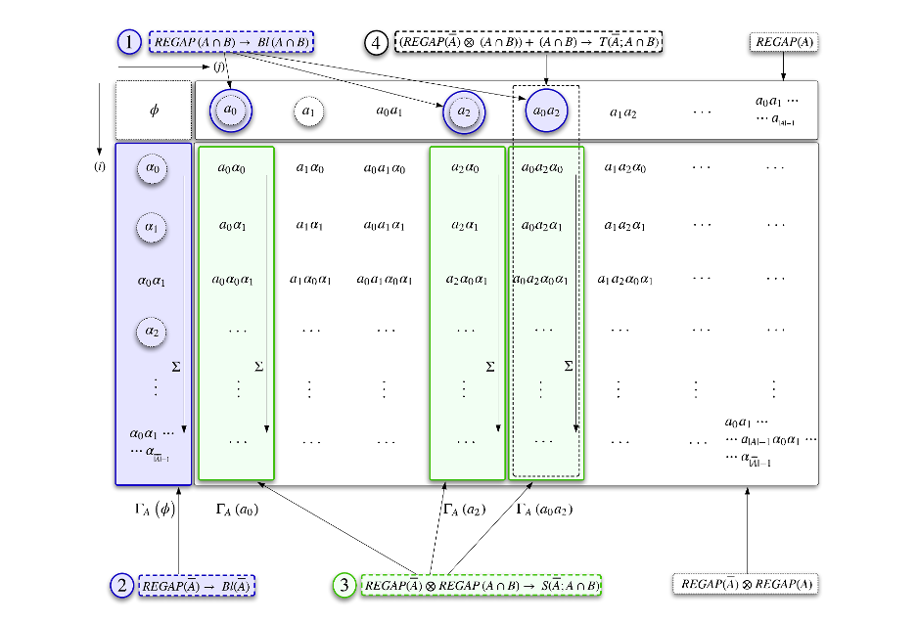Click the circled α0 in the blue column
This screenshot has height=624, width=918.
(x=152, y=168)
